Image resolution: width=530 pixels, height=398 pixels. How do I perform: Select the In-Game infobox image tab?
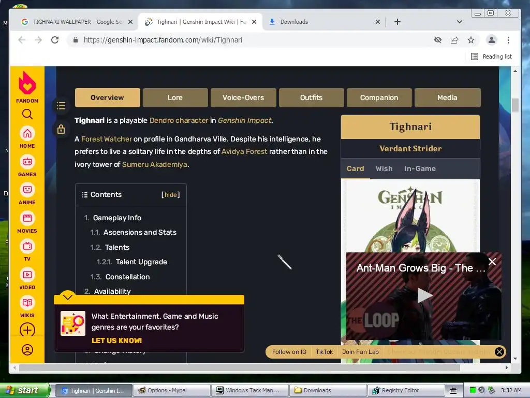[x=420, y=168]
